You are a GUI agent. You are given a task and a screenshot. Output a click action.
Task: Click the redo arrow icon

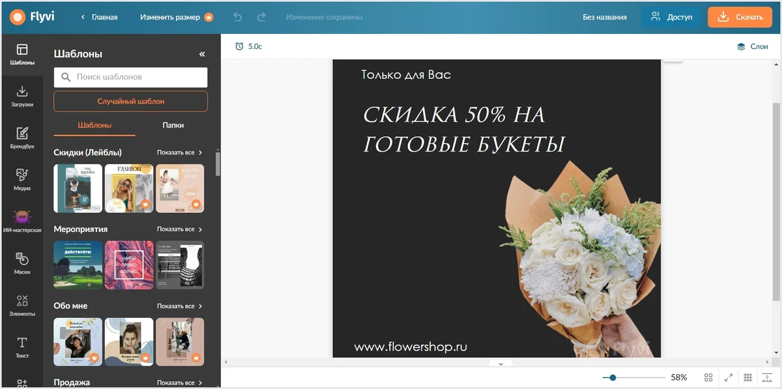(x=261, y=17)
